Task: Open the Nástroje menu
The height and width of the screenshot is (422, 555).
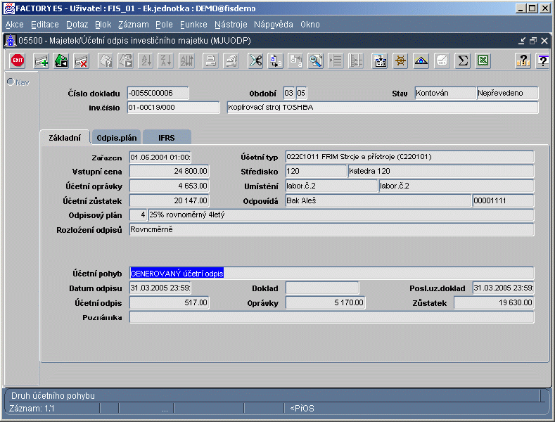Action: tap(231, 25)
